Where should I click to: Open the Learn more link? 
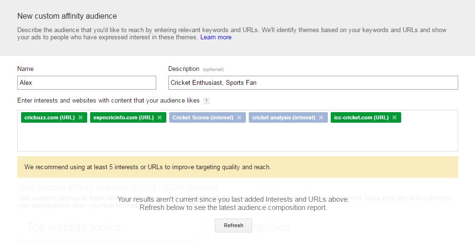coord(216,37)
